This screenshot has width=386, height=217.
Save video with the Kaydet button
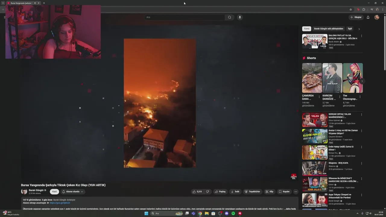tap(284, 192)
